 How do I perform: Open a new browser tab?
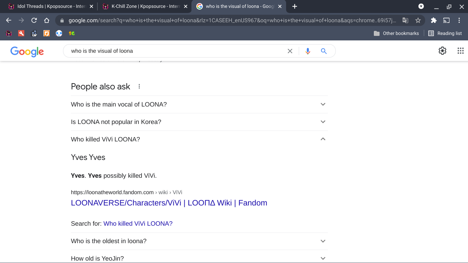[x=295, y=7]
